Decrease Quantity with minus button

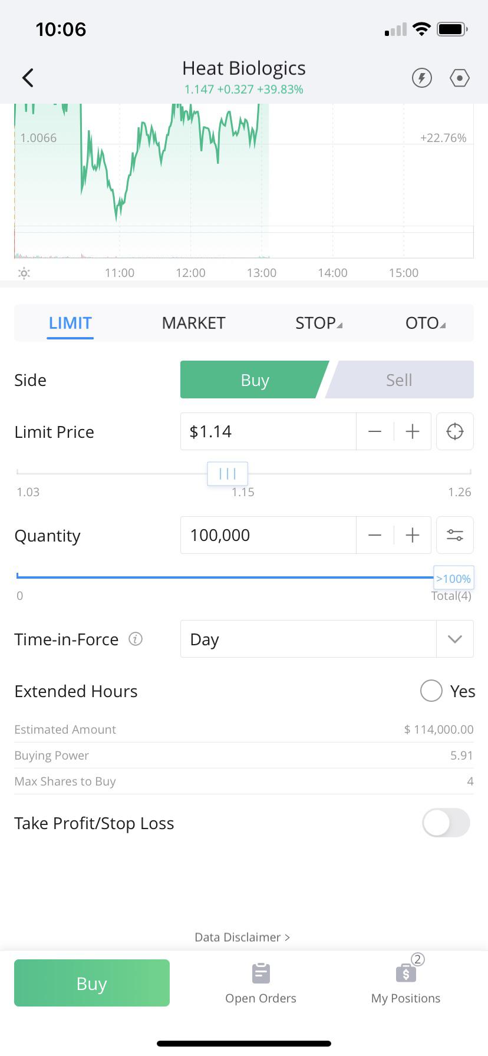pyautogui.click(x=375, y=535)
